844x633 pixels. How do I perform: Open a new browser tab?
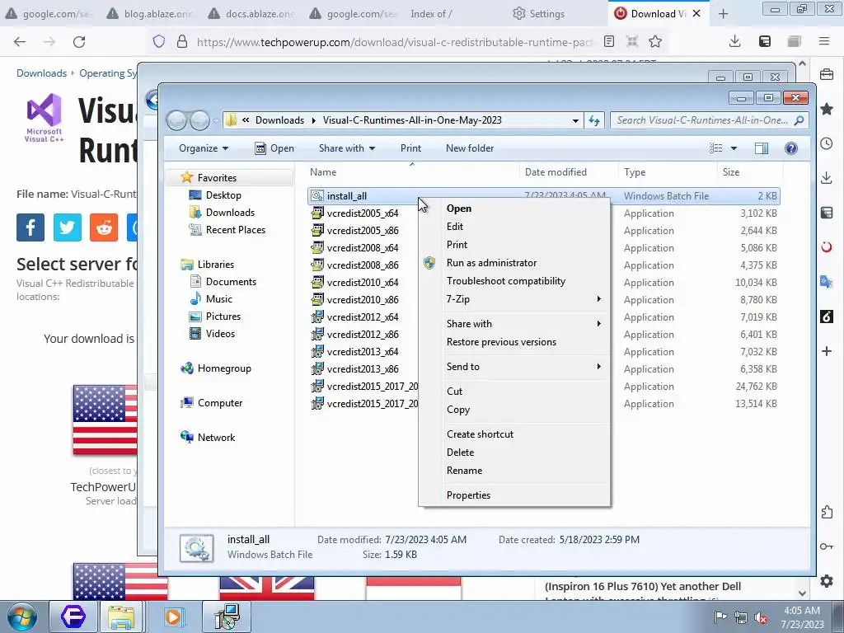[x=723, y=14]
